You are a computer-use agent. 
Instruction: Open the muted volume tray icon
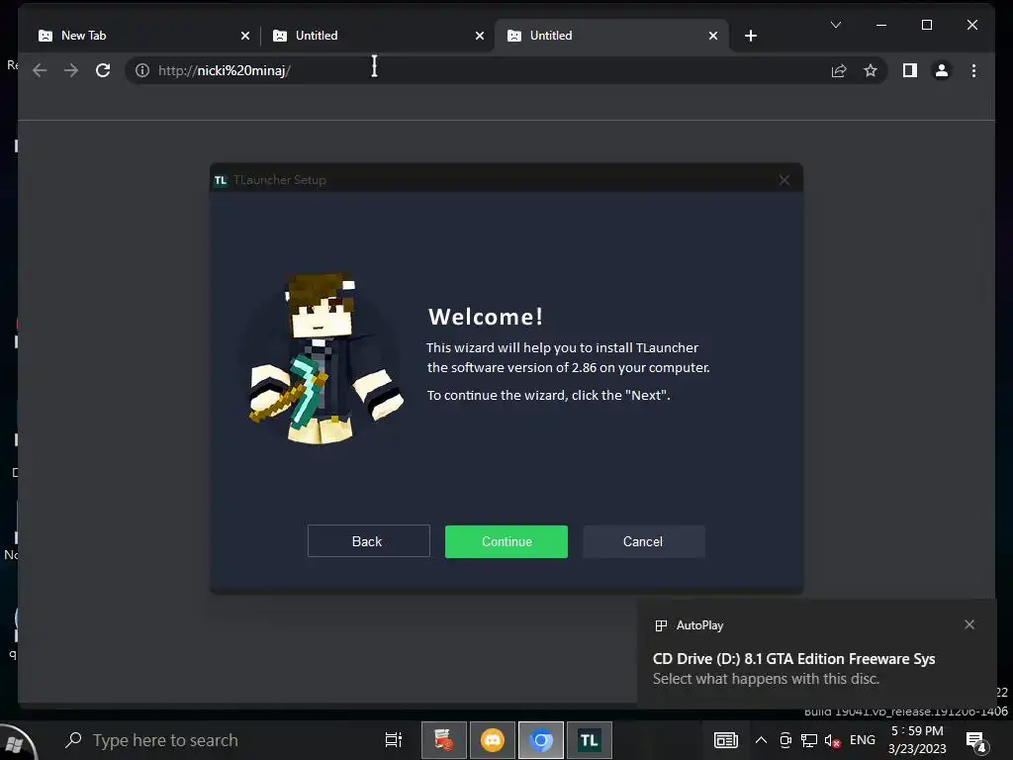[832, 740]
